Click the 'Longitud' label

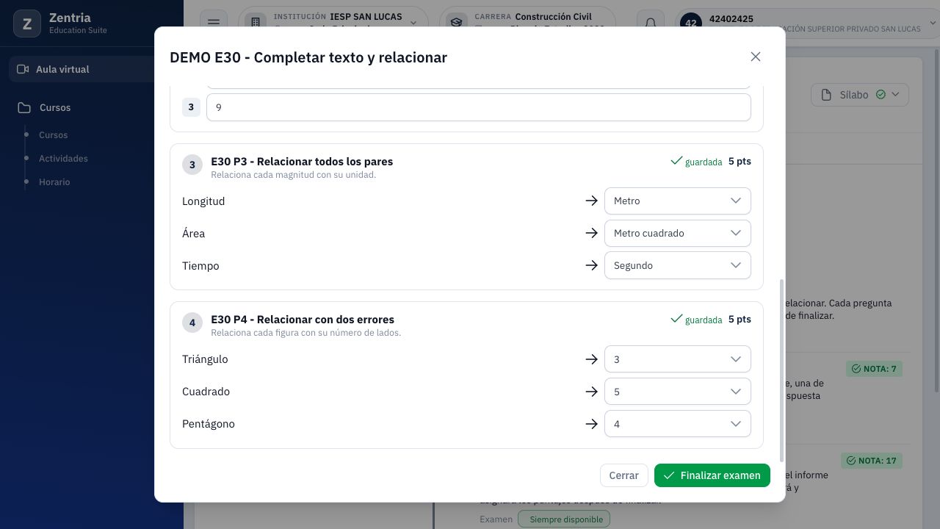pos(203,201)
